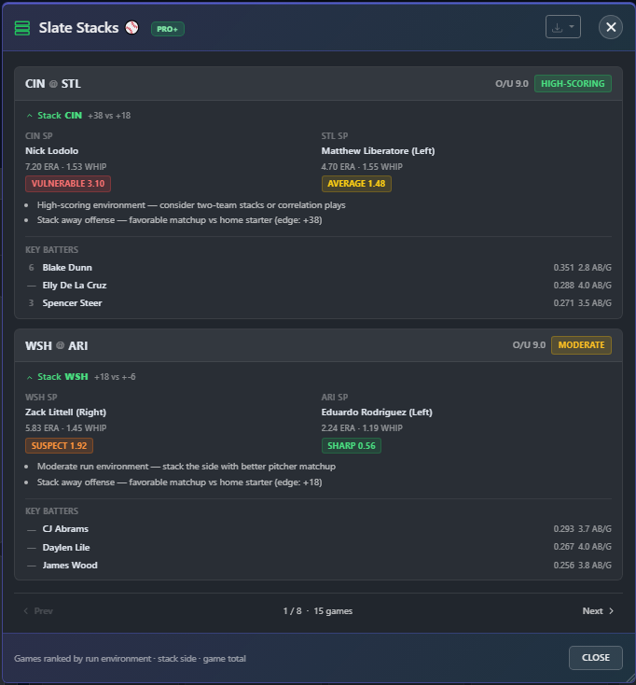Open the download export dropdown

tap(562, 27)
